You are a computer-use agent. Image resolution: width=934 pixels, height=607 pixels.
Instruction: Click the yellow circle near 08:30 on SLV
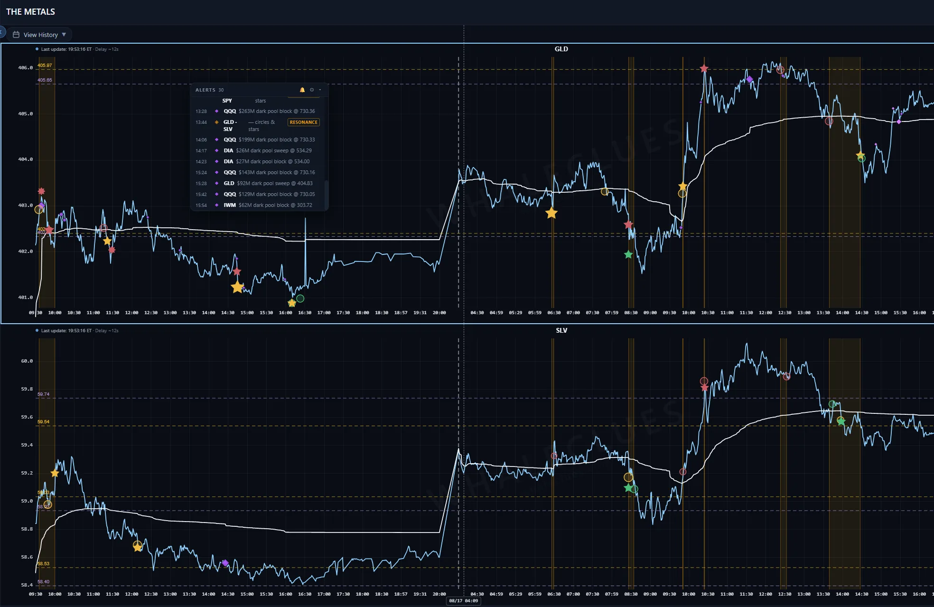(x=628, y=477)
